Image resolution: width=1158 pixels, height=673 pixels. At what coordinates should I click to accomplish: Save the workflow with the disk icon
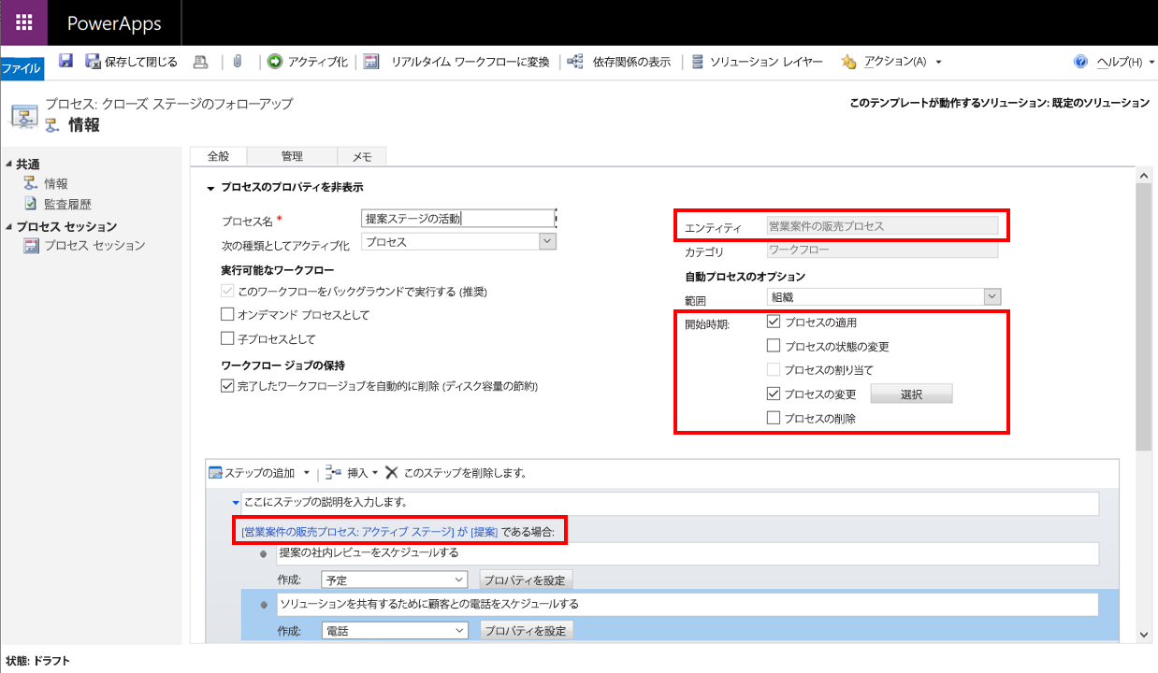(x=65, y=60)
